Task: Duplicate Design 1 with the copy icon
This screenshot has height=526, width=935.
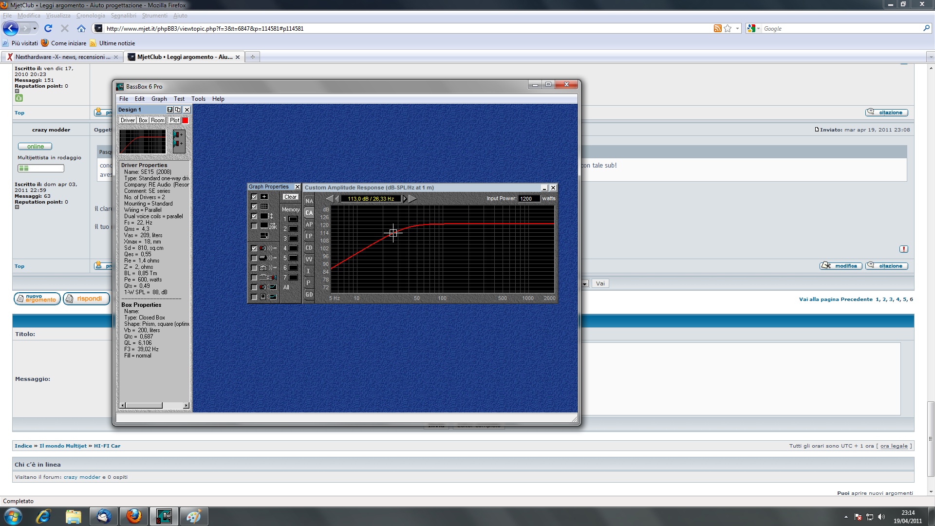Action: [178, 110]
